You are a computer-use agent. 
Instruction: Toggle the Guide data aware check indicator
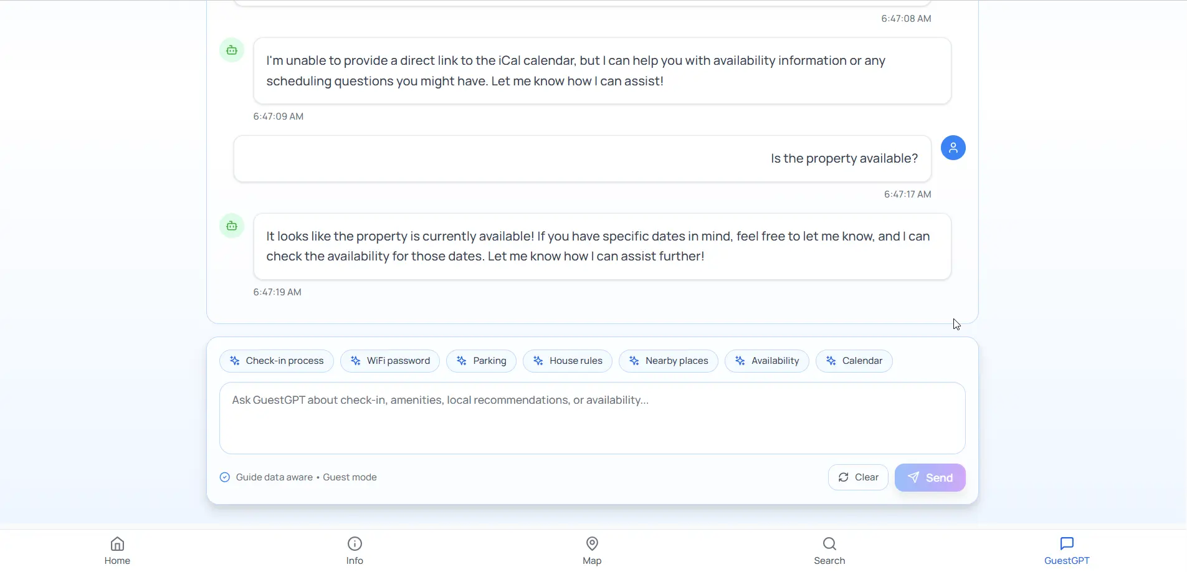tap(224, 477)
